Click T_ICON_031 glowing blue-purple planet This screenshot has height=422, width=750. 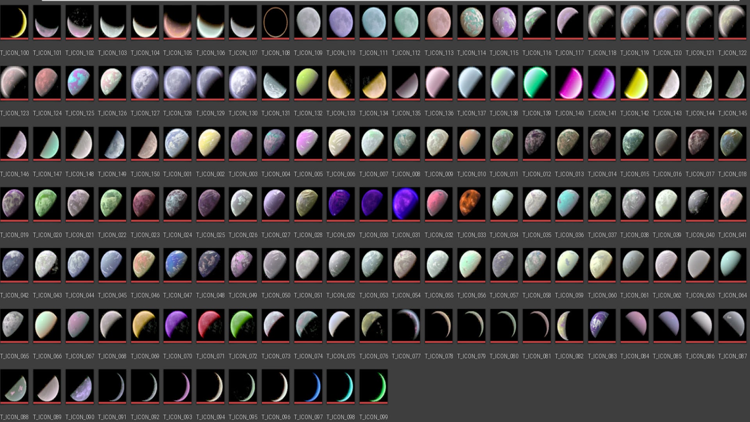[406, 204]
